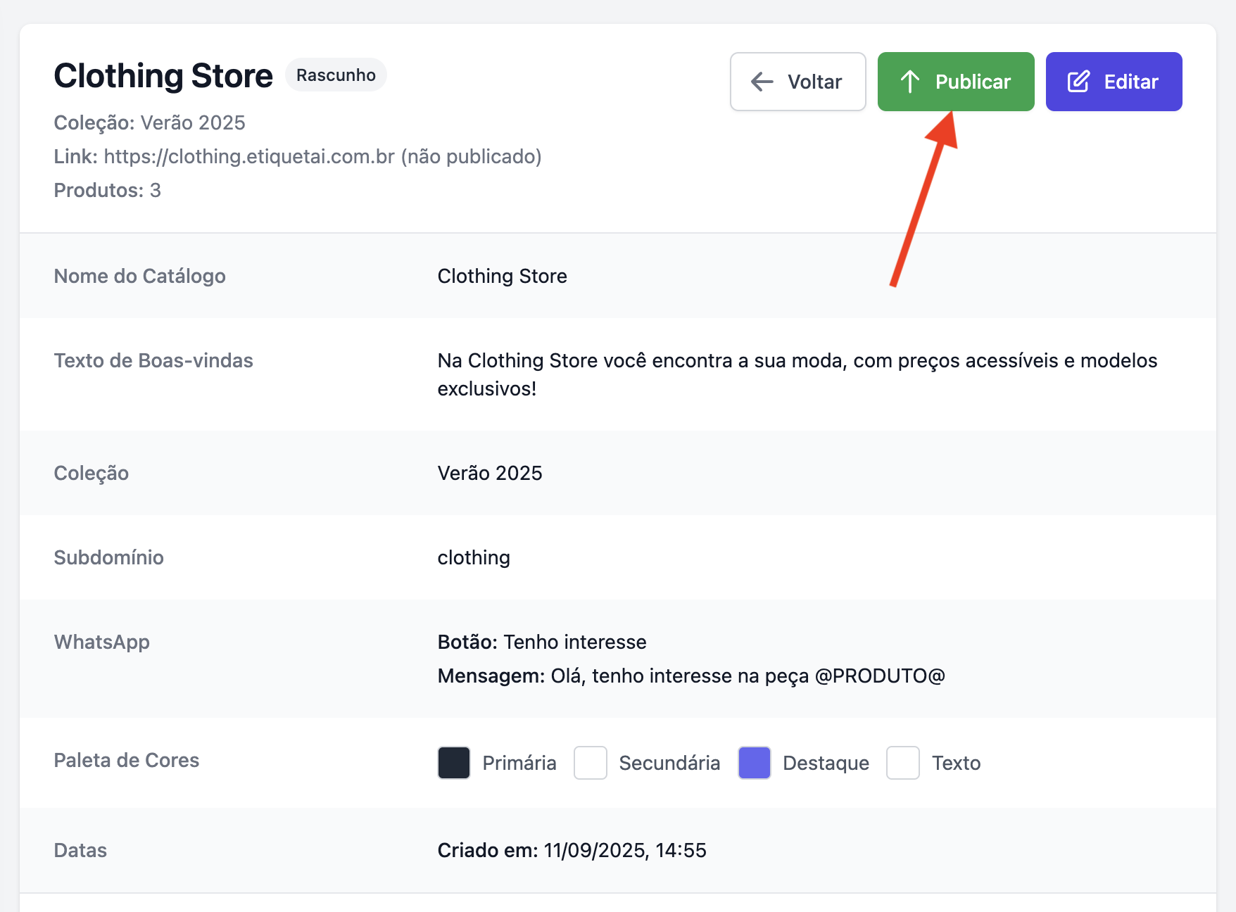Click the WhatsApp Mensagem text line

(x=690, y=676)
